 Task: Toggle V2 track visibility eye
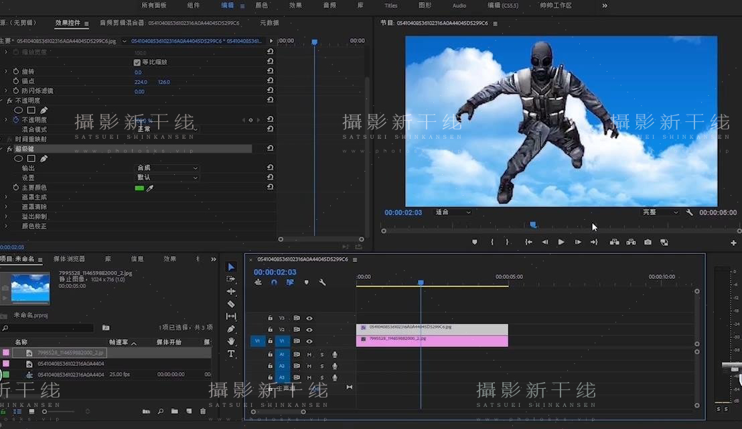click(309, 330)
